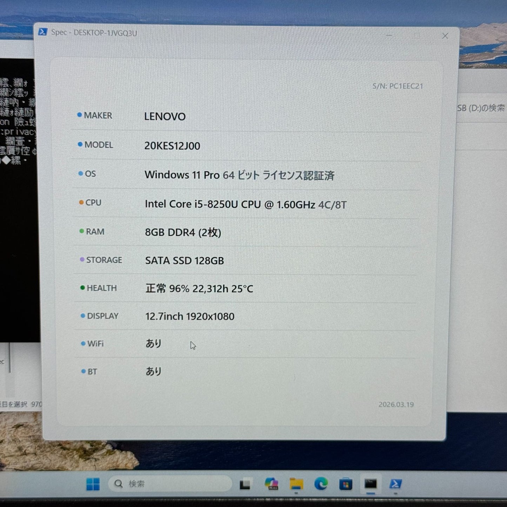Click the taskbar search box
The image size is (507, 507).
[170, 484]
